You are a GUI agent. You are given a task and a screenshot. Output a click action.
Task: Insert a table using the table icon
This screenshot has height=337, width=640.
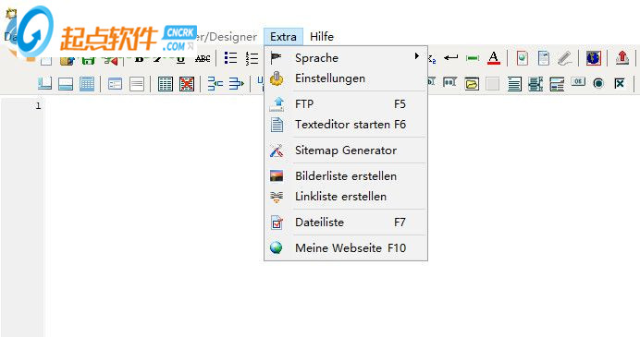tap(166, 84)
